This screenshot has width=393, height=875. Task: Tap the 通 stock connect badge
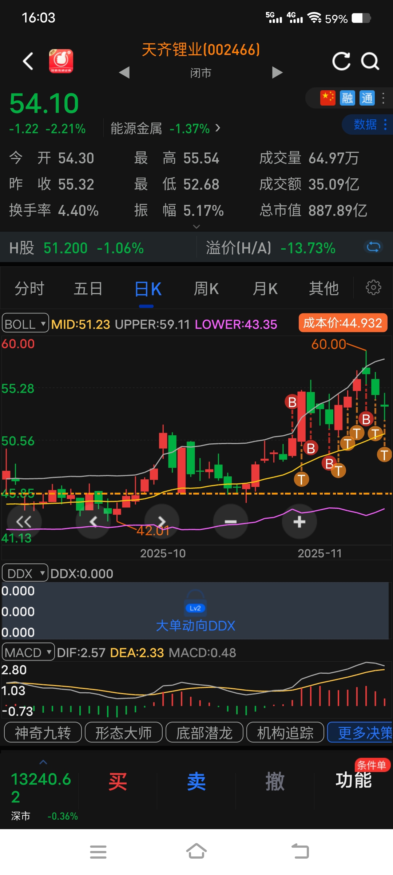coord(367,98)
